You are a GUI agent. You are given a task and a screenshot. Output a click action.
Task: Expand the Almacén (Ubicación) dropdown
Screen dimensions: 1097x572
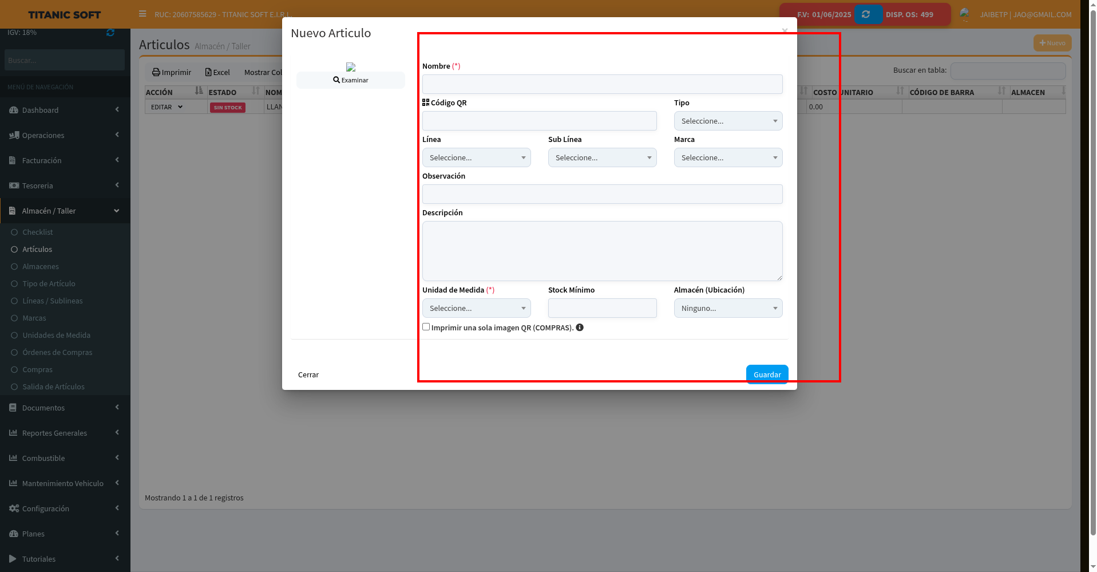coord(728,308)
